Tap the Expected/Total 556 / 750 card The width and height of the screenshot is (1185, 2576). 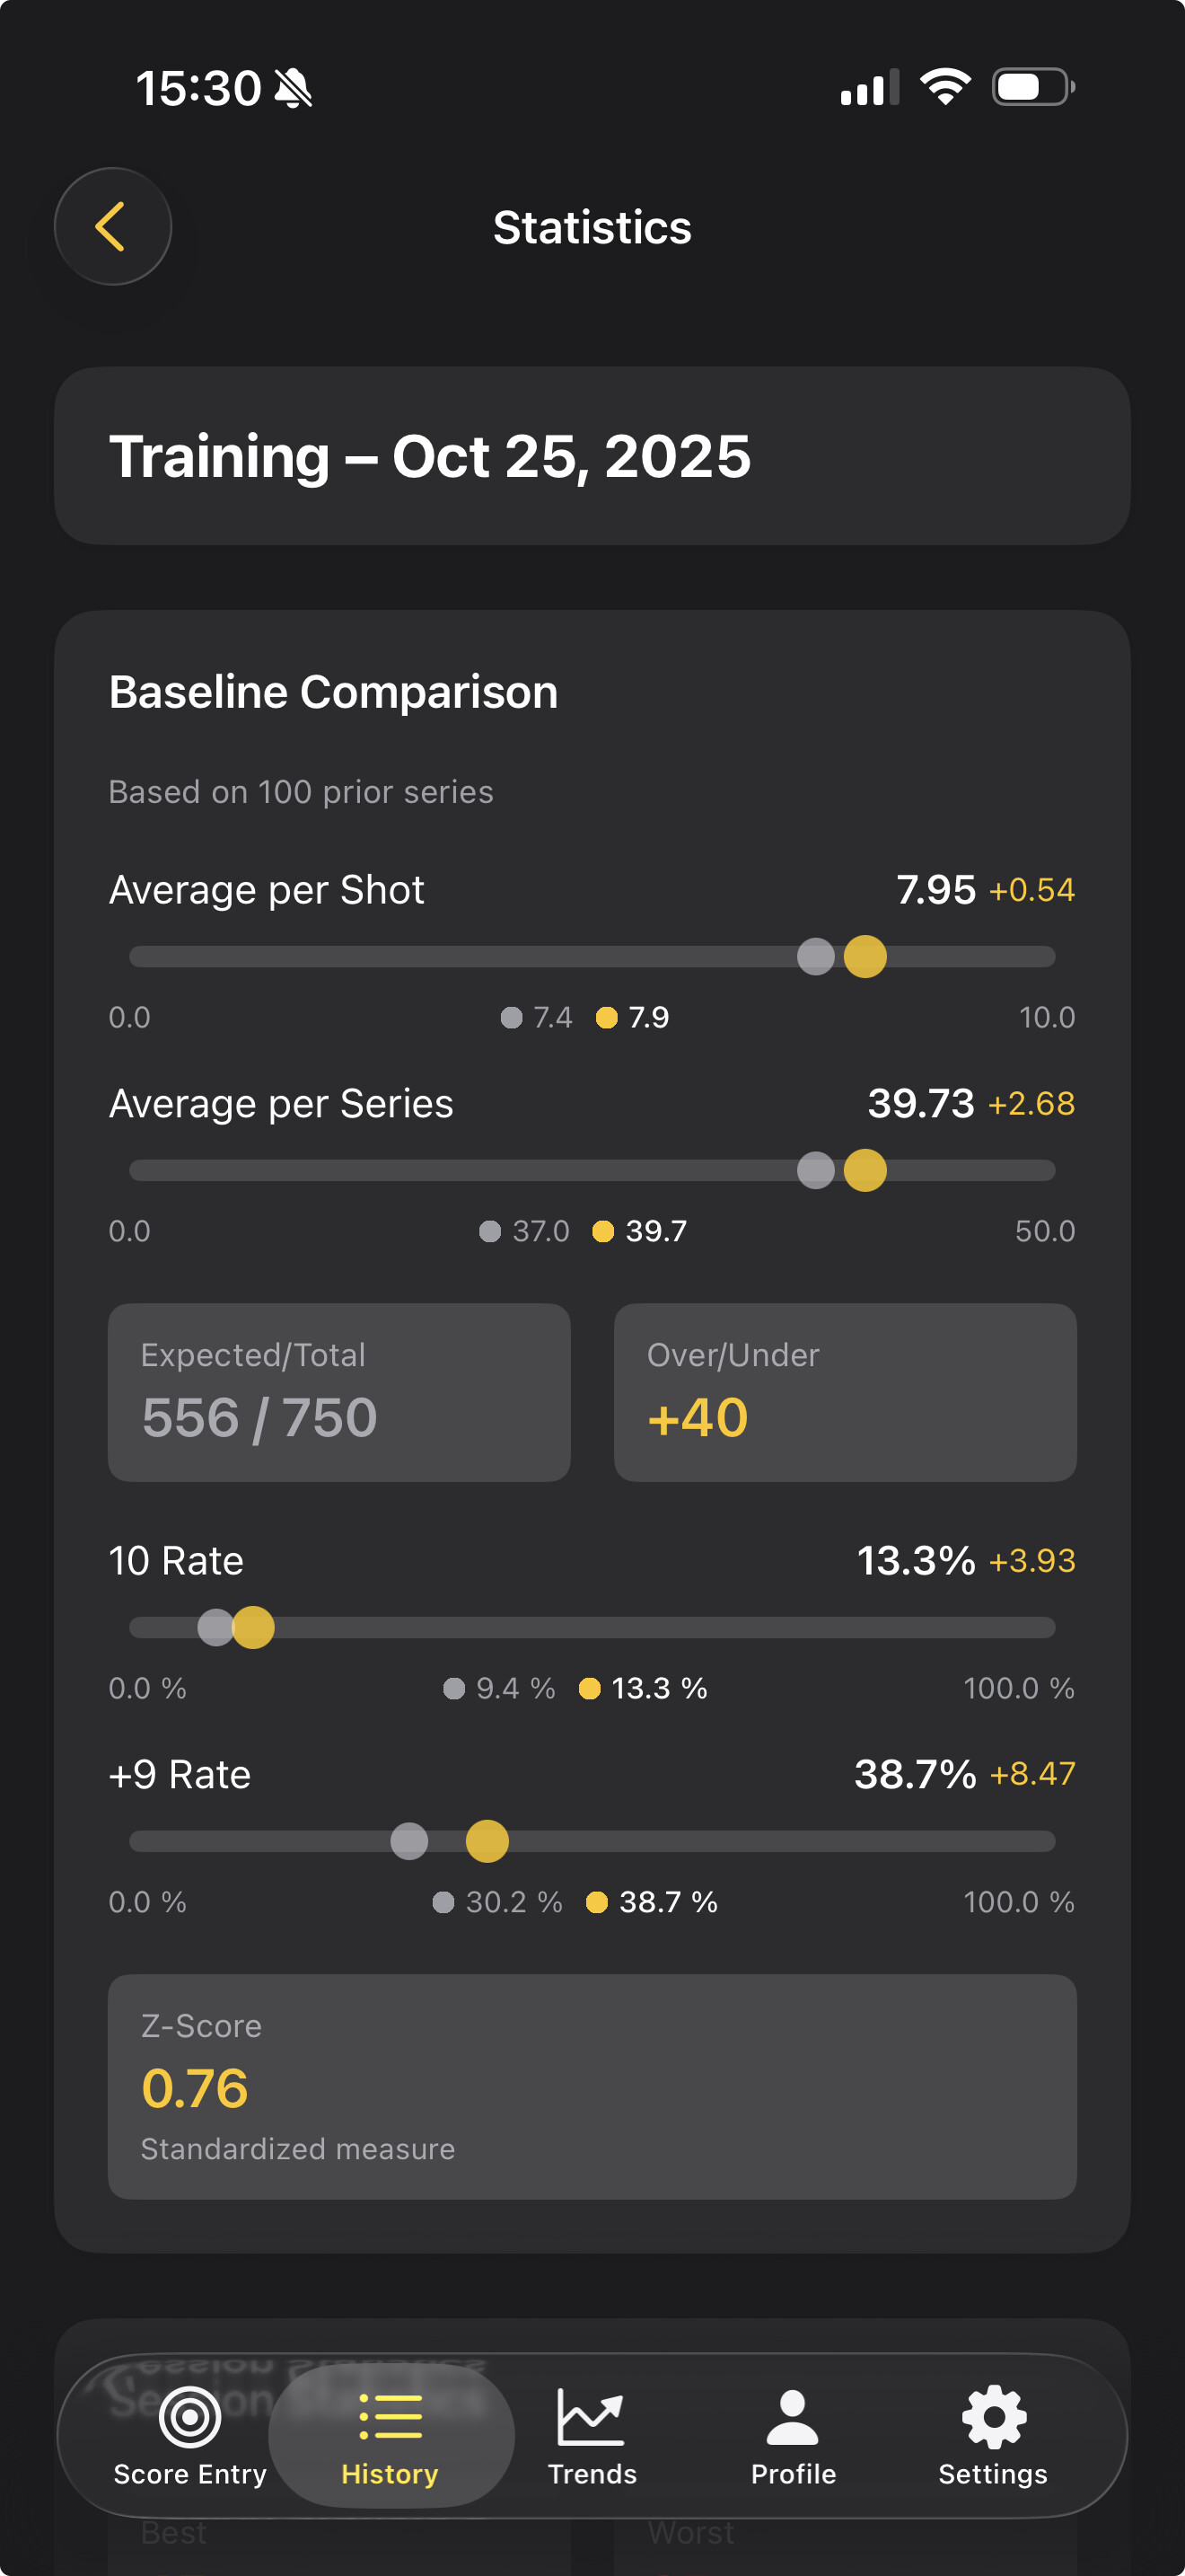pyautogui.click(x=338, y=1392)
